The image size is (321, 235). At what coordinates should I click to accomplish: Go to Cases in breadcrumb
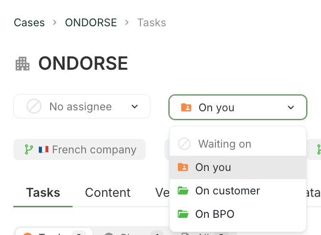coord(29,22)
